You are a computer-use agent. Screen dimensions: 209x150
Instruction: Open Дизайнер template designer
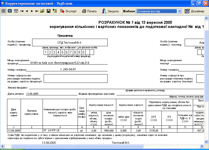tap(194, 11)
